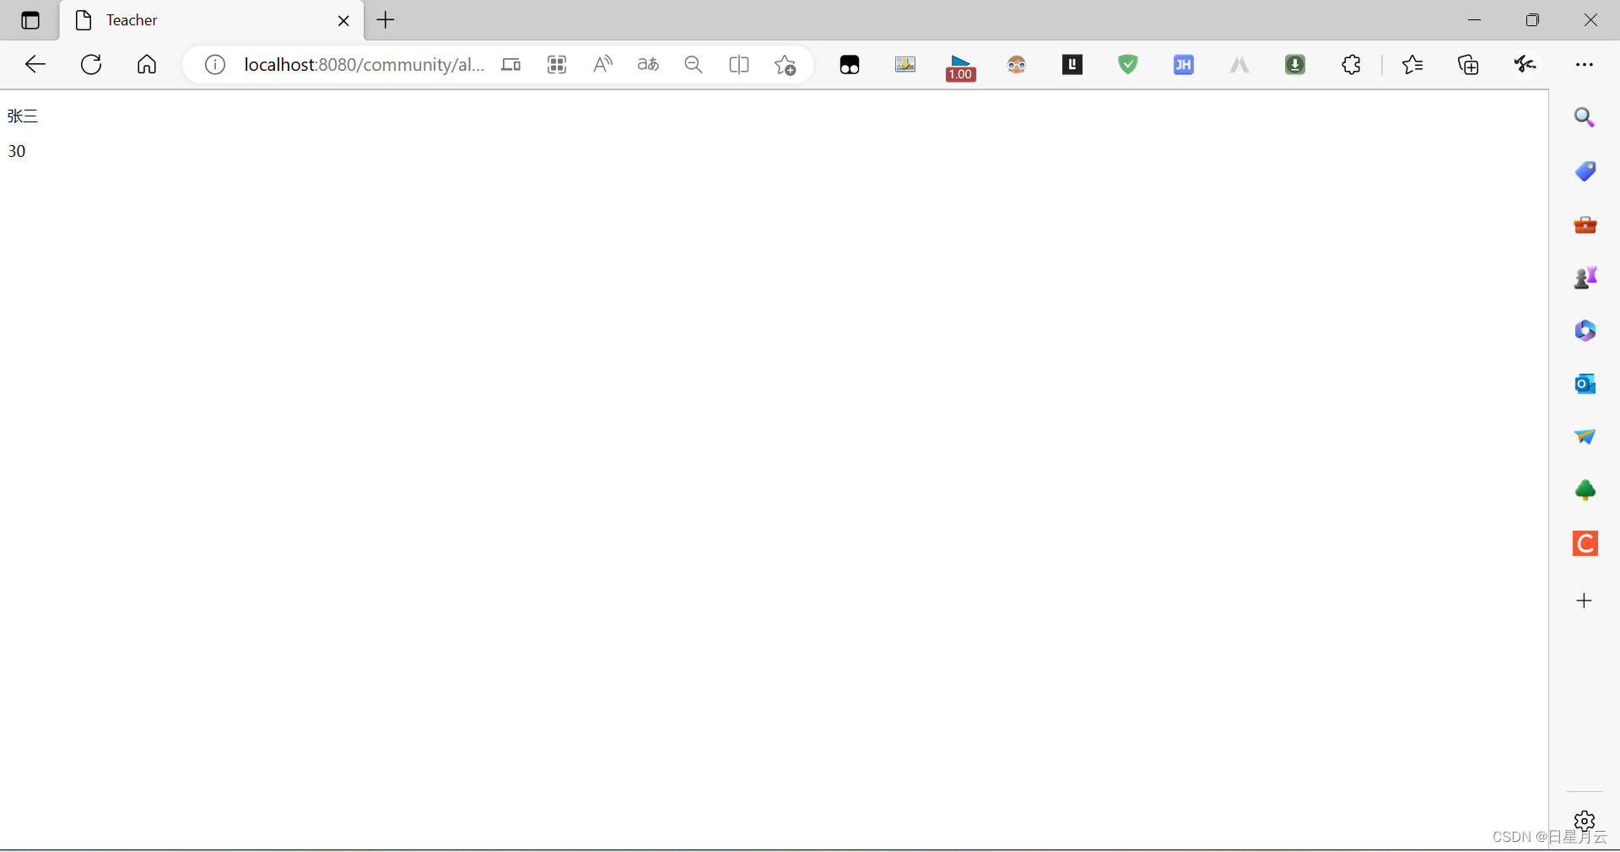This screenshot has width=1620, height=852.
Task: Open sidebar Microsoft 365 icon
Action: point(1585,331)
